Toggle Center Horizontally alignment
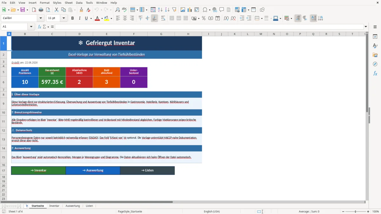Screen dimensions: 381x214 125,18
